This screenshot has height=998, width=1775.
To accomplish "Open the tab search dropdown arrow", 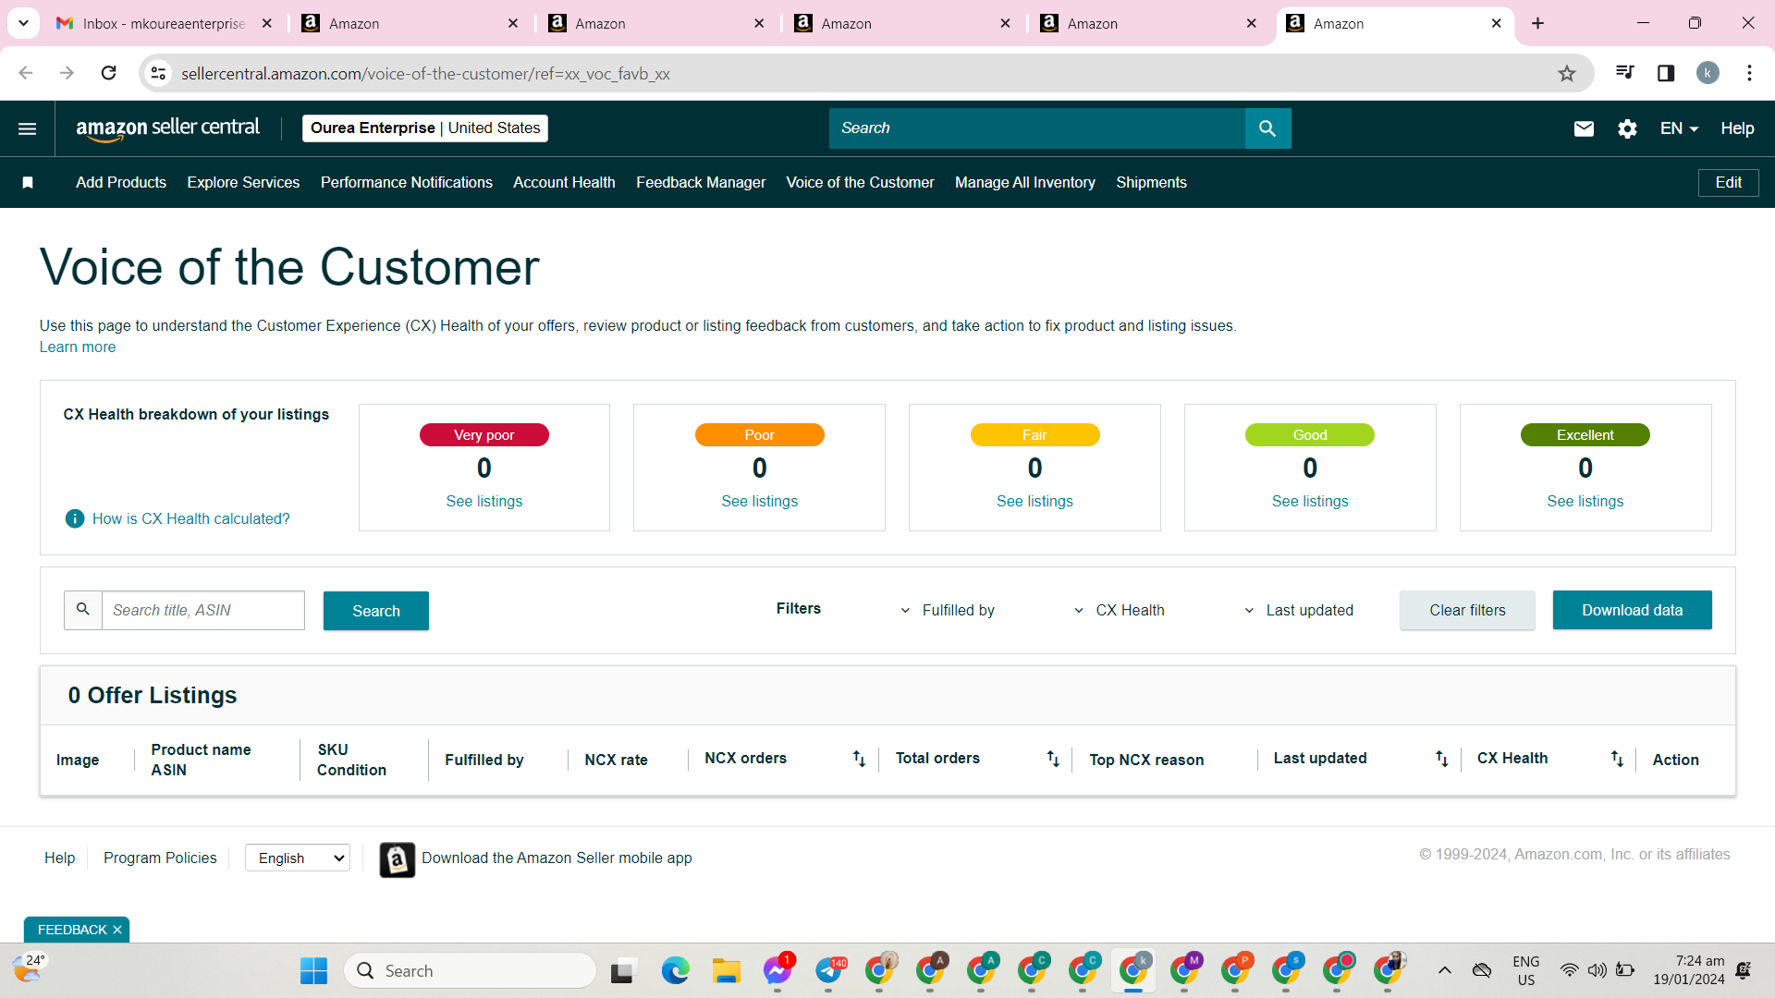I will pyautogui.click(x=23, y=23).
